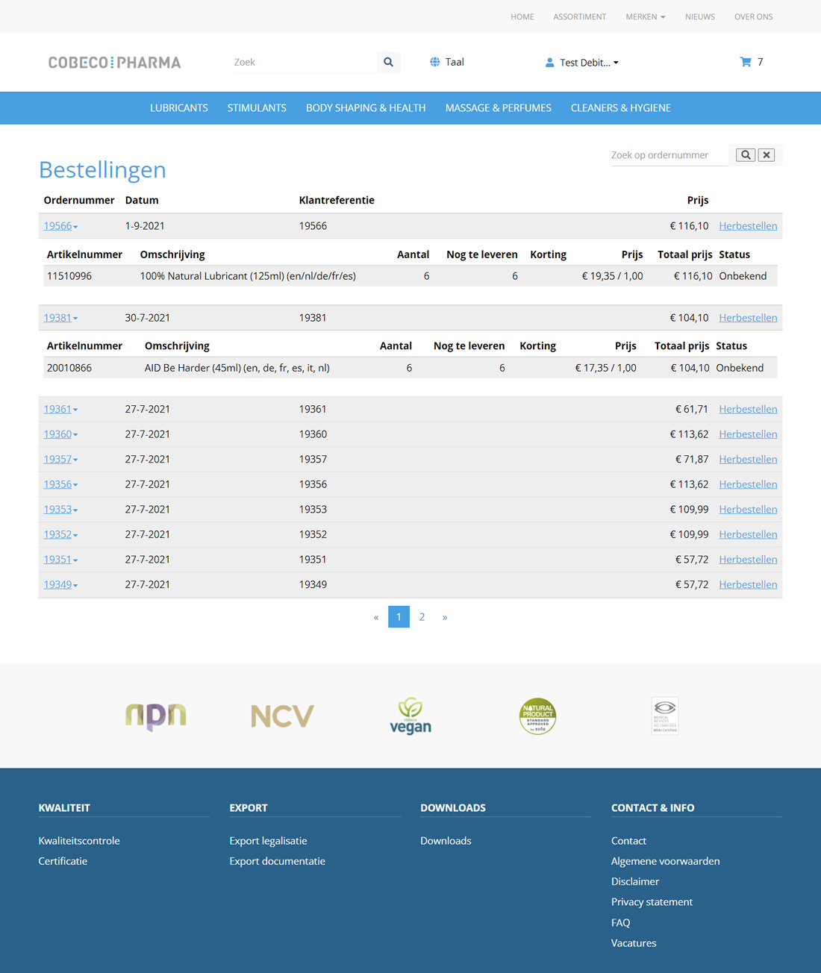Click the order number search magnifier button
This screenshot has width=821, height=973.
pyautogui.click(x=746, y=155)
